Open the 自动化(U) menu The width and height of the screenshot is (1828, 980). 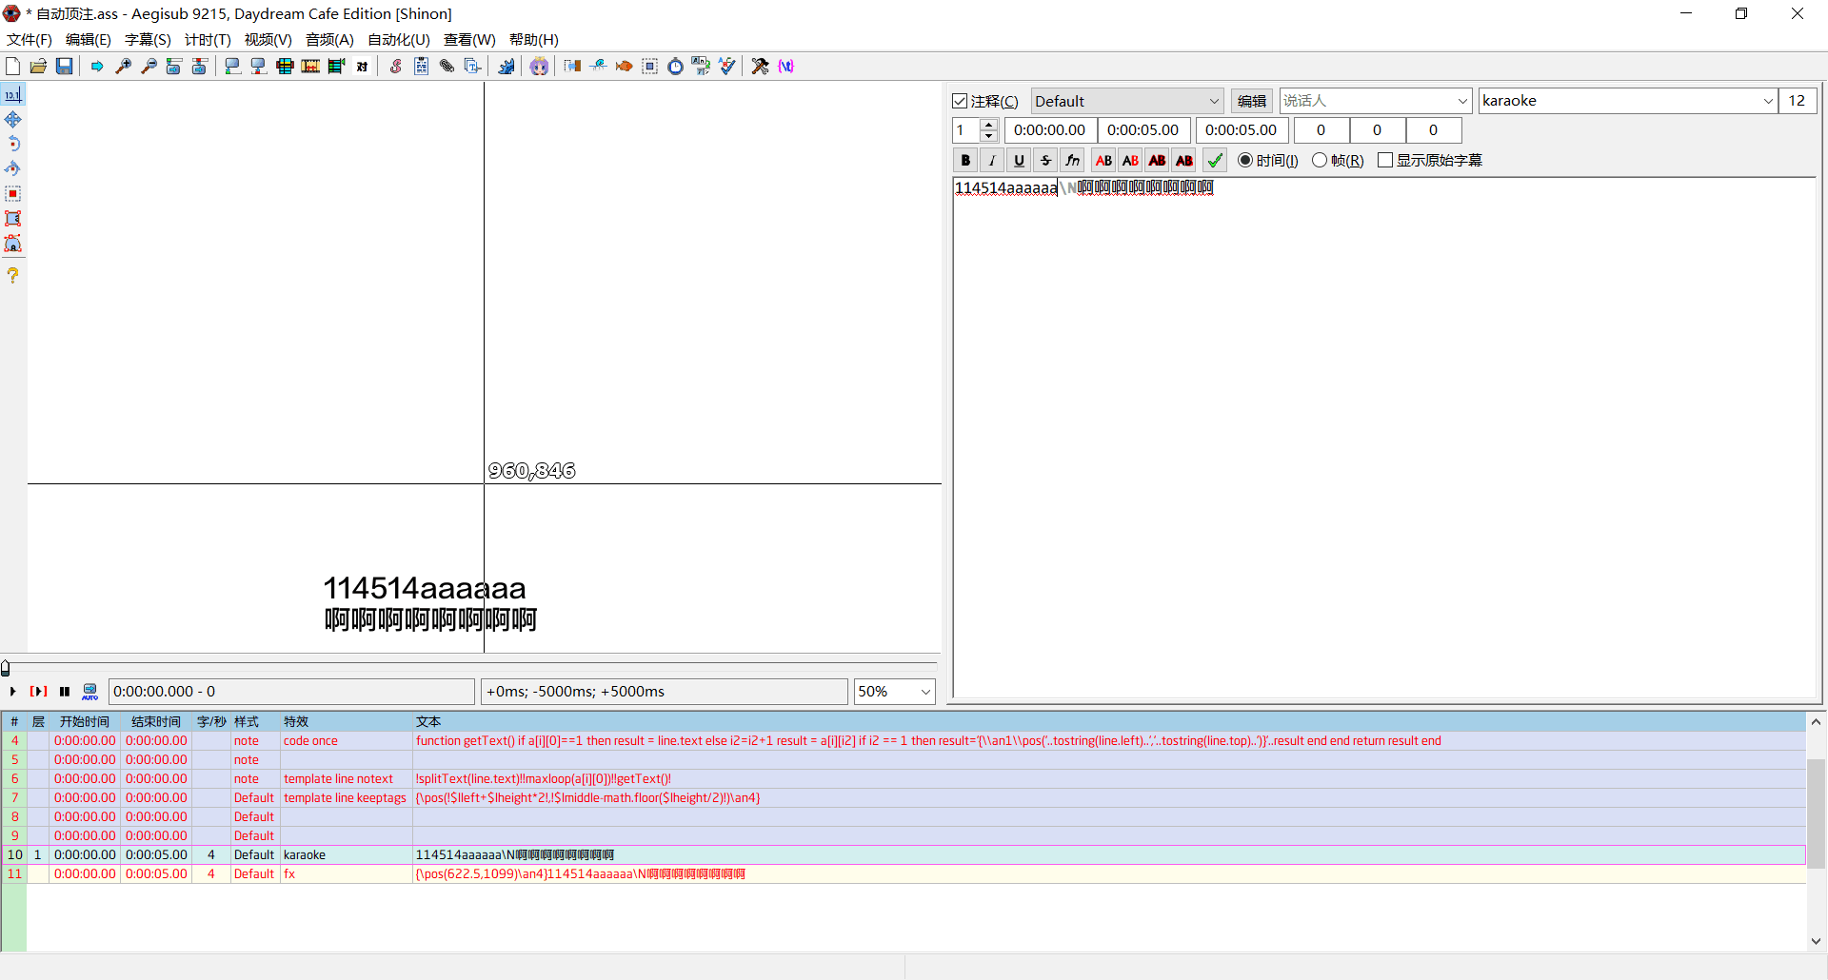pyautogui.click(x=399, y=39)
